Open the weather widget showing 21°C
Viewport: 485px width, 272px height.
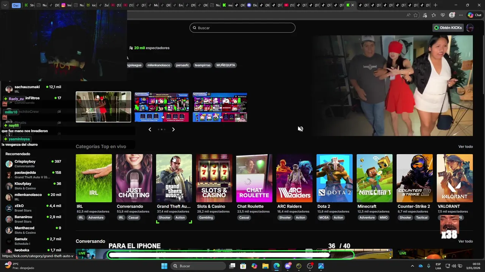[x=19, y=266]
